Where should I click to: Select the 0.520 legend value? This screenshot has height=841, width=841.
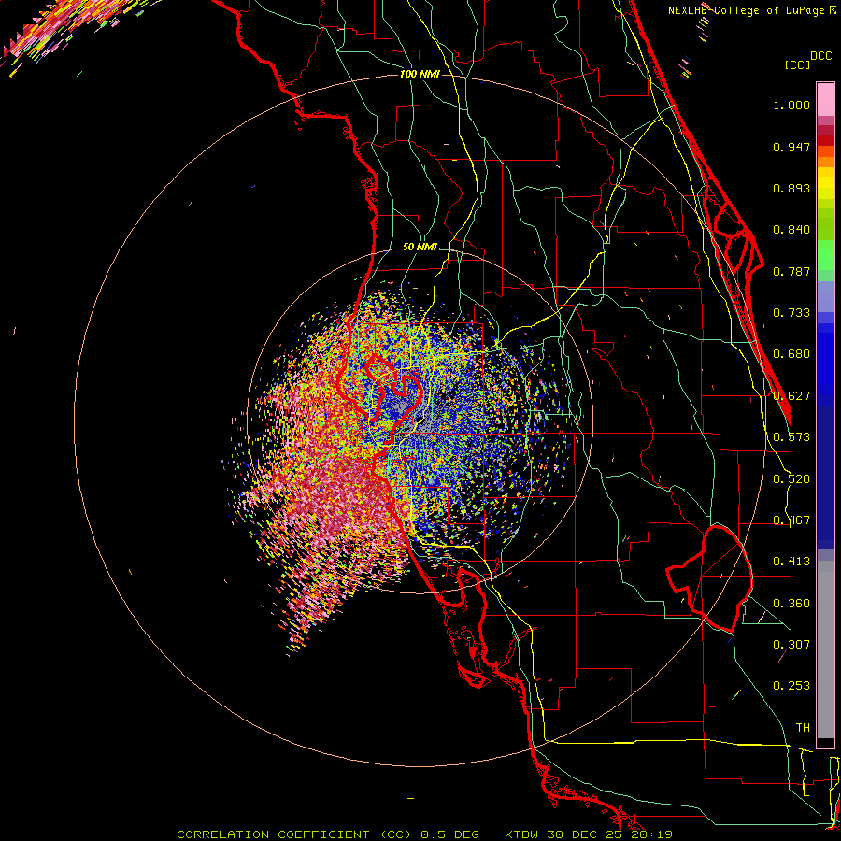(791, 479)
